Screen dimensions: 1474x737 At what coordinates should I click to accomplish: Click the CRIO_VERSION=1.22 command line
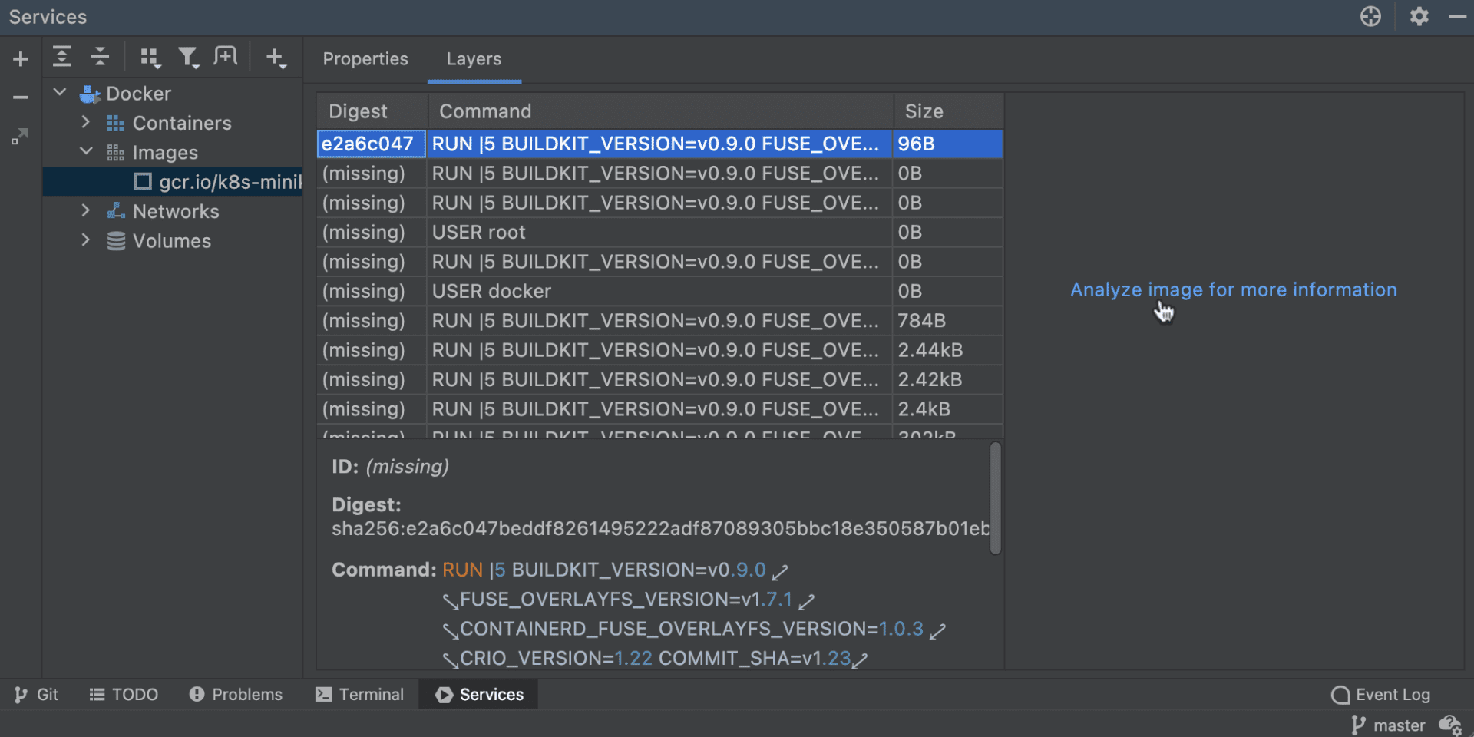[655, 659]
